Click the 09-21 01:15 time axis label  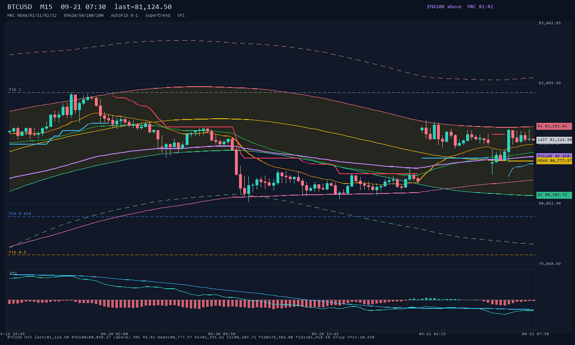tap(432, 334)
